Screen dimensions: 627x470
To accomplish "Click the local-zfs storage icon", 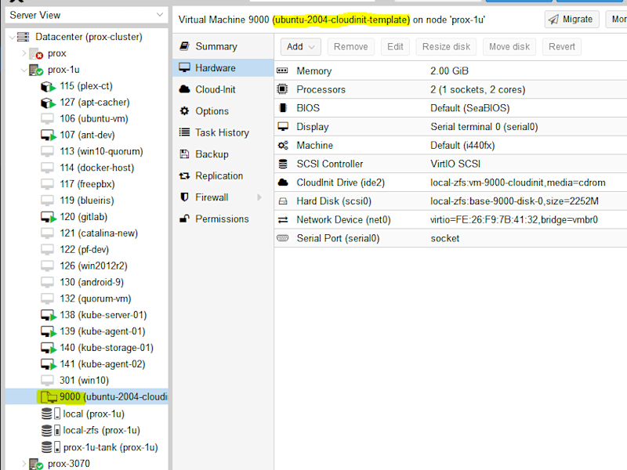I will [51, 430].
